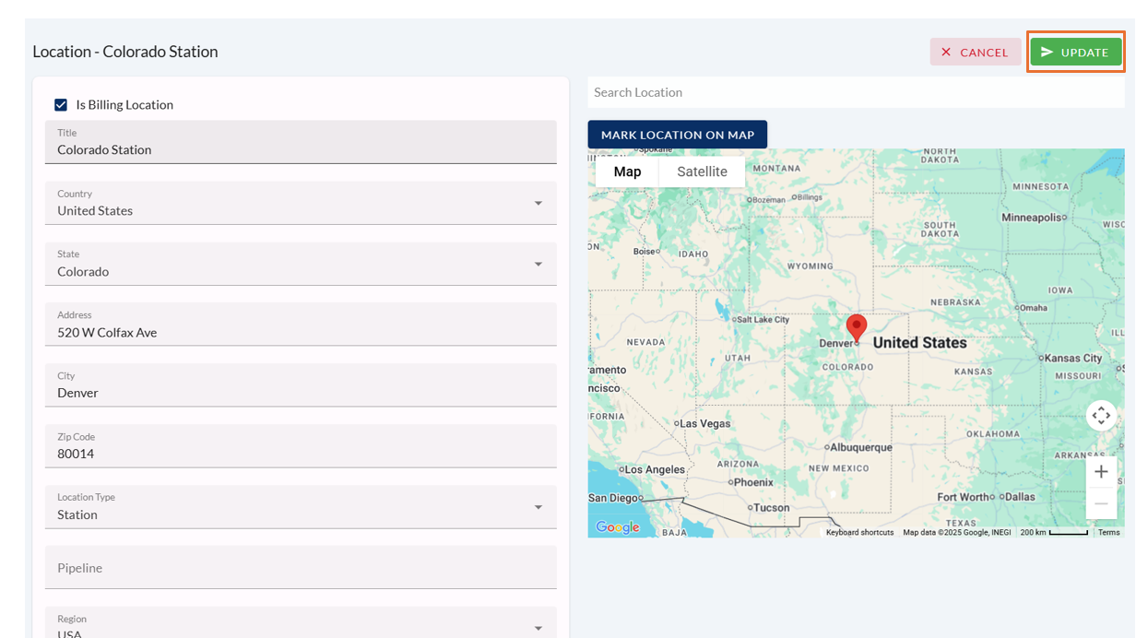
Task: Focus the Search Location field
Action: [855, 92]
